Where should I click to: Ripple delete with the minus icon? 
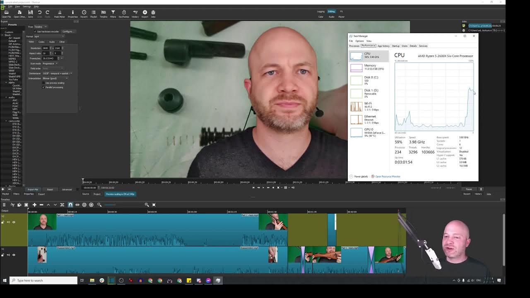tap(41, 205)
